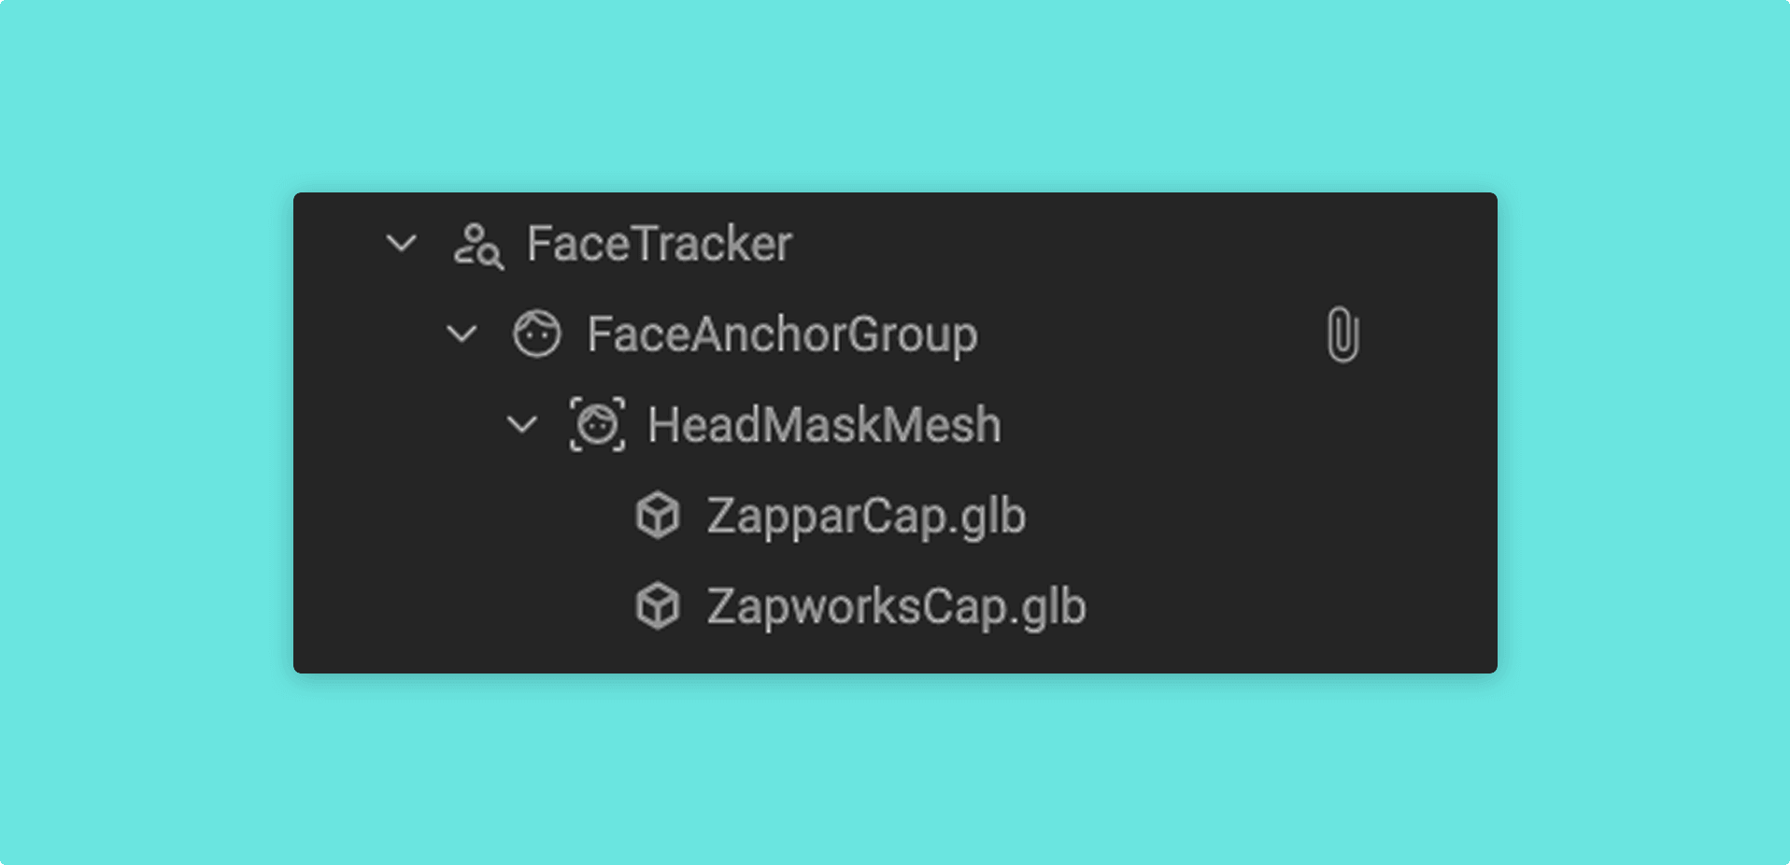The height and width of the screenshot is (865, 1790).
Task: Click the FaceAnchorGroup face icon
Action: tap(537, 333)
